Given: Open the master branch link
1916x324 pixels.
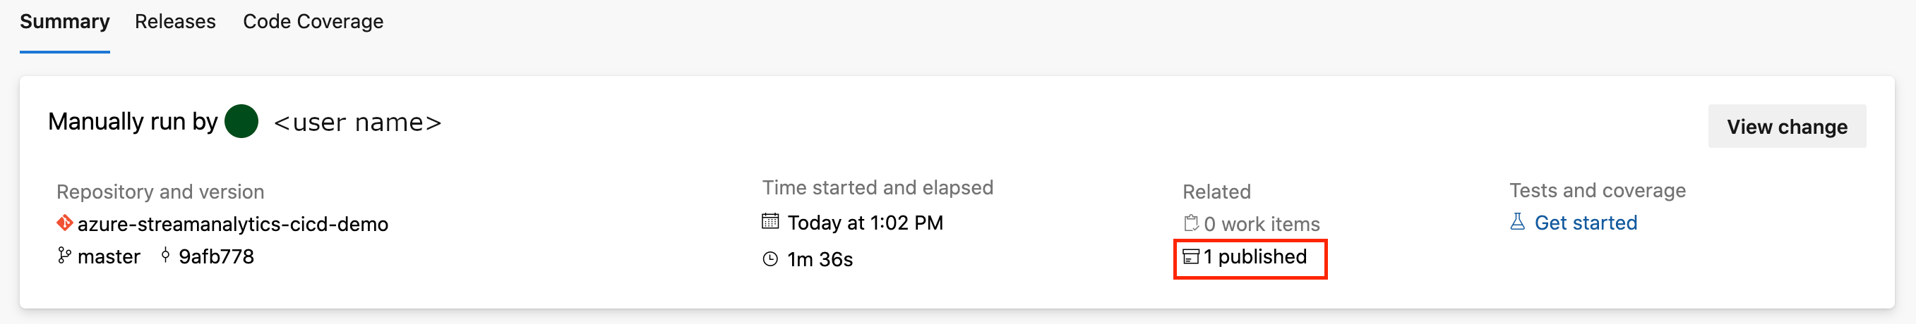Looking at the screenshot, I should [109, 256].
